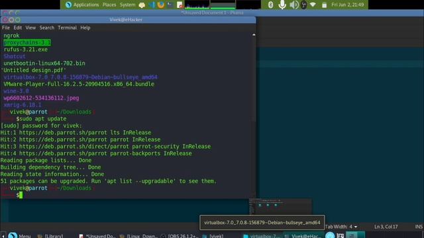
Task: Click the parrot-security InRelease line
Action: coord(105,147)
